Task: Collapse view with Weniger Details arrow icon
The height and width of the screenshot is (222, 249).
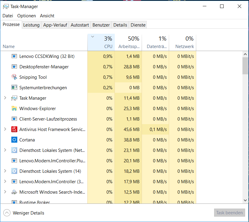Action: [7, 213]
